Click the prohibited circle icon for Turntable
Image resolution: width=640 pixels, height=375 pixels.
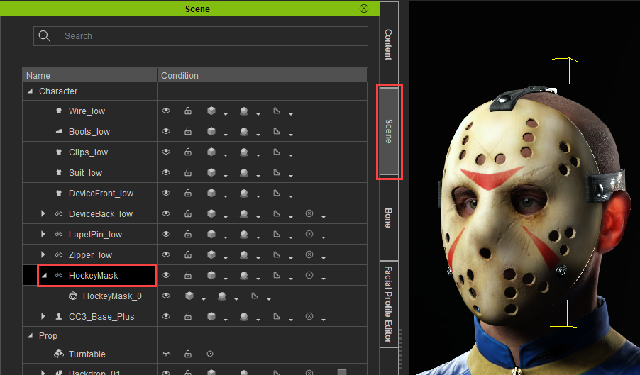[209, 354]
